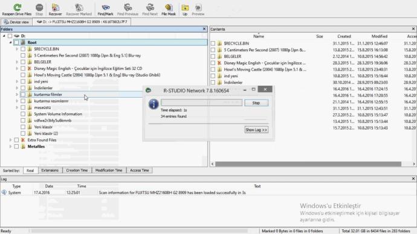The image size is (417, 234).
Task: Collapse the D: drive node
Action: coord(4,36)
